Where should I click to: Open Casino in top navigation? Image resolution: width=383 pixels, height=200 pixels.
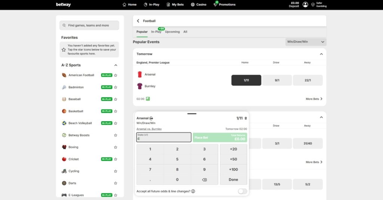click(199, 4)
